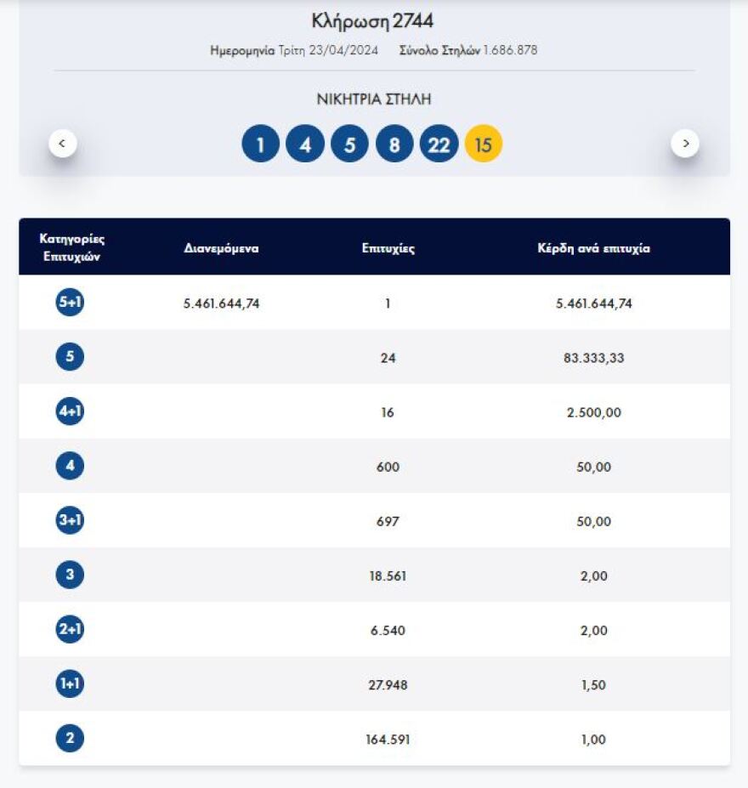Screen dimensions: 748x788
Task: Click winning number ball 8
Action: (x=394, y=145)
